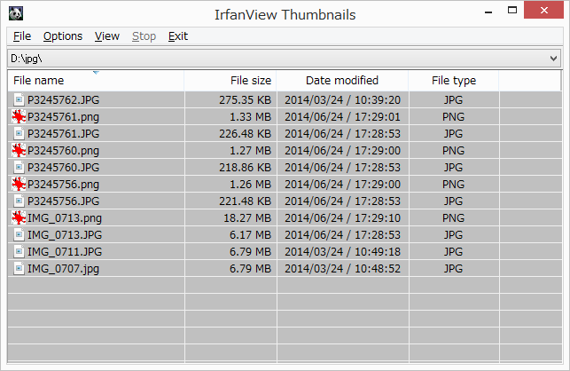Select the IMG_0713.JPG file entry
The image size is (570, 371).
point(64,235)
